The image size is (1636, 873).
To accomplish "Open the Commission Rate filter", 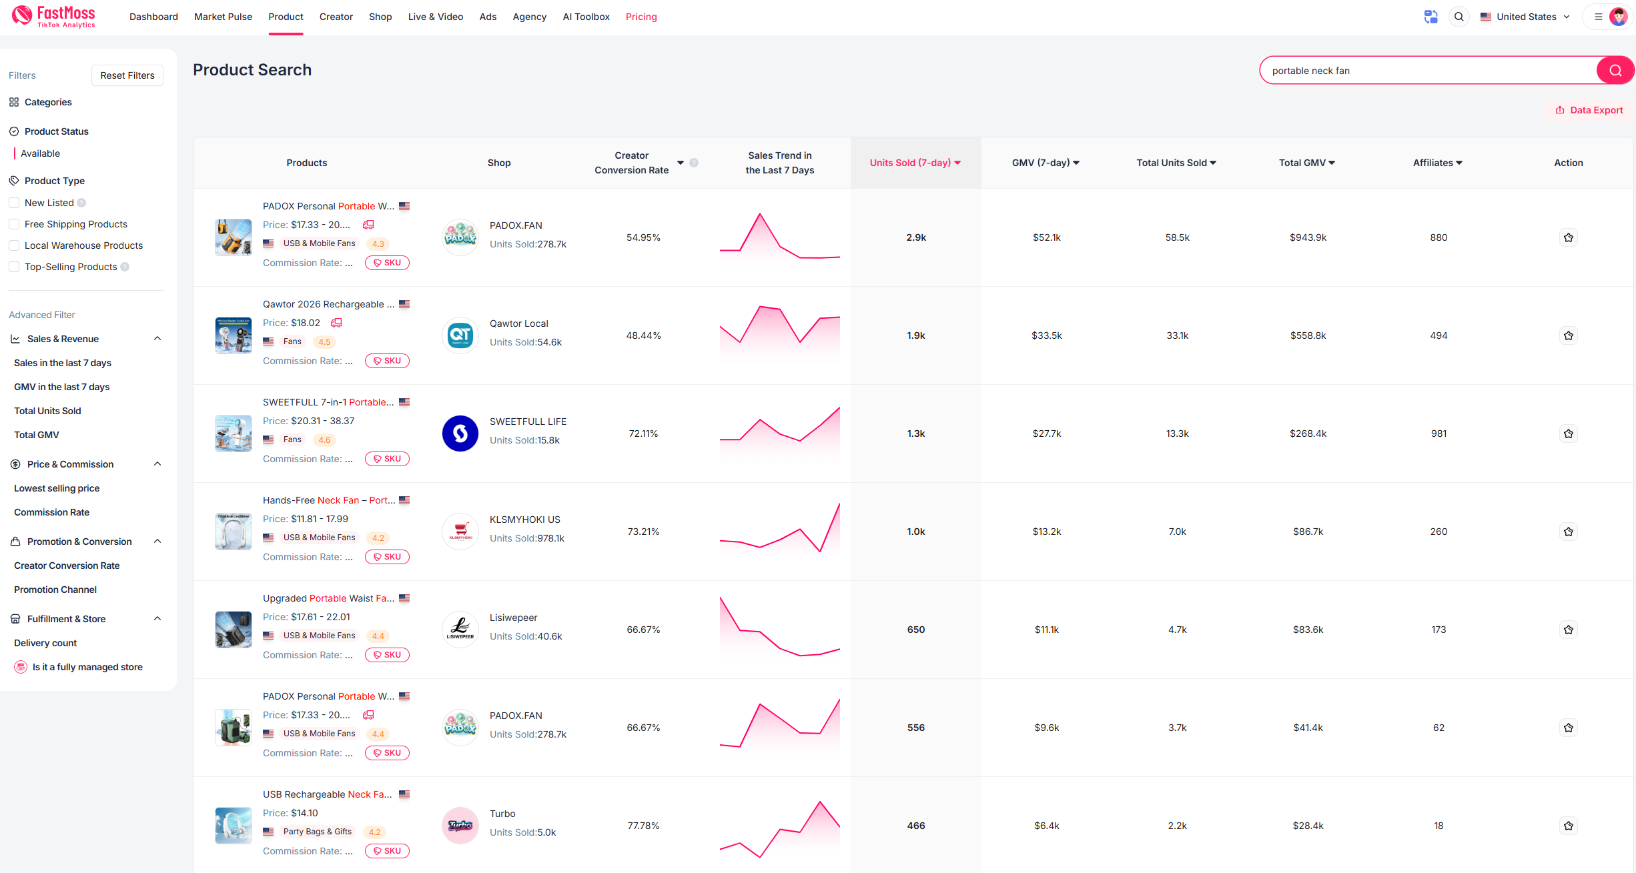I will pyautogui.click(x=51, y=512).
